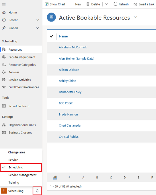Open Allison Dickson record

click(x=69, y=70)
